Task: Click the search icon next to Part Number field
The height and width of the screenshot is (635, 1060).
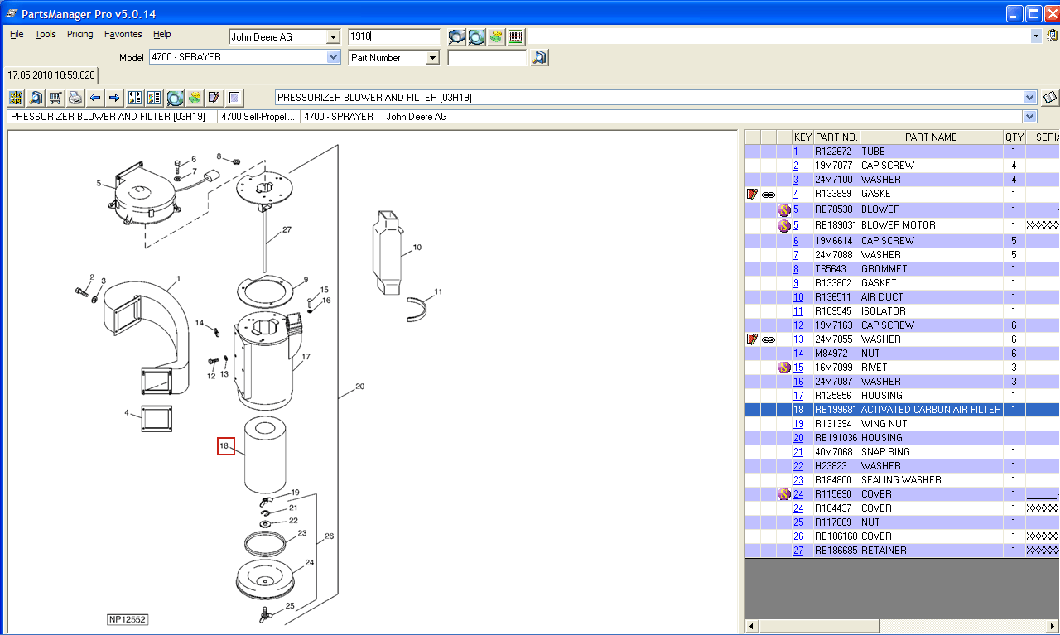Action: 539,58
